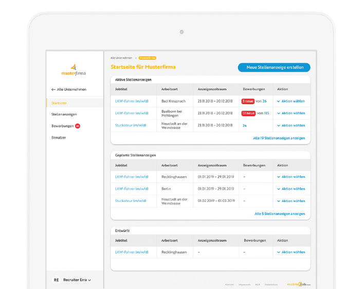Image resolution: width=363 pixels, height=289 pixels.
Task: Click Bewerbungen header in Geplante Stellenanzeigen
Action: click(254, 165)
